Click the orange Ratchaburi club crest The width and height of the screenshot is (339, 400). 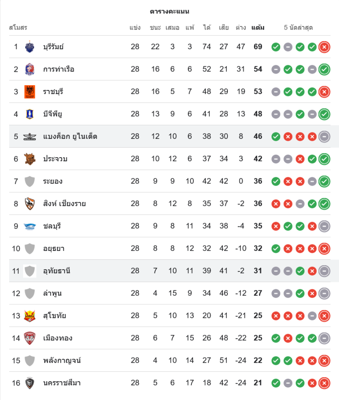tap(30, 92)
